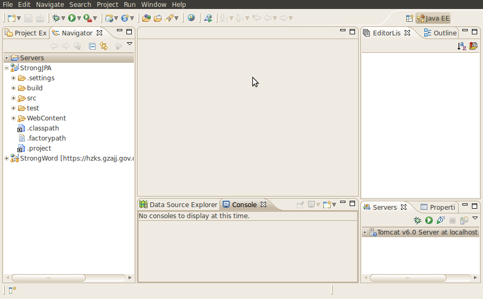The height and width of the screenshot is (299, 483).
Task: Open the Help menu
Action: [179, 4]
